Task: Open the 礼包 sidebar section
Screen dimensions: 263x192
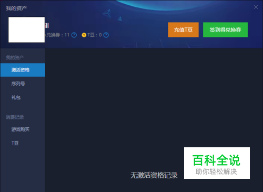Action: click(23, 97)
